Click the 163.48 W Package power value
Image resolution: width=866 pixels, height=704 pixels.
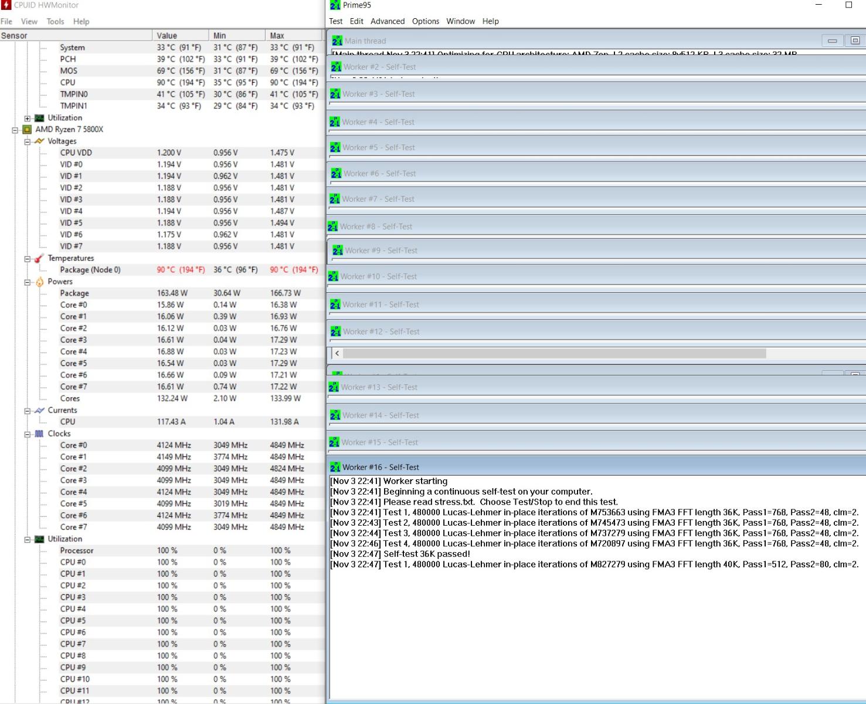click(172, 293)
